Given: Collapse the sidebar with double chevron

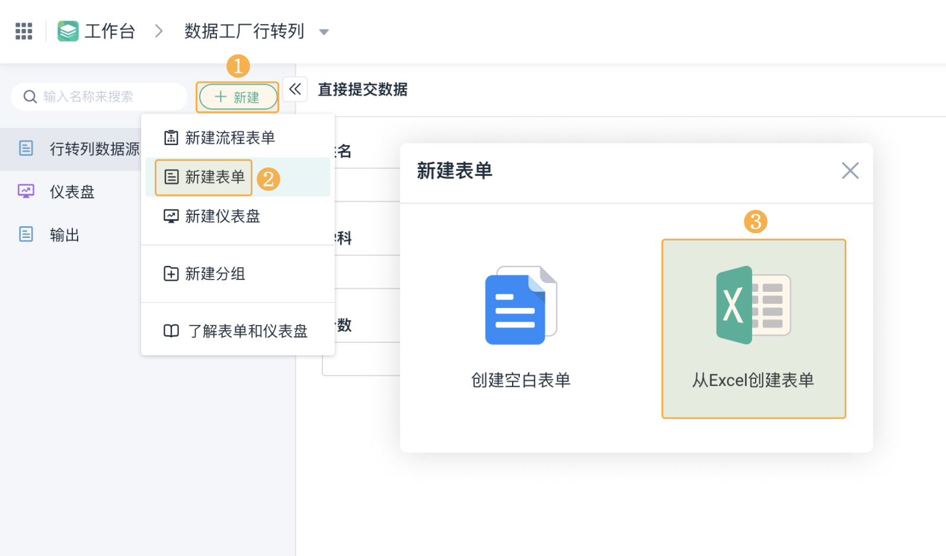Looking at the screenshot, I should [295, 89].
